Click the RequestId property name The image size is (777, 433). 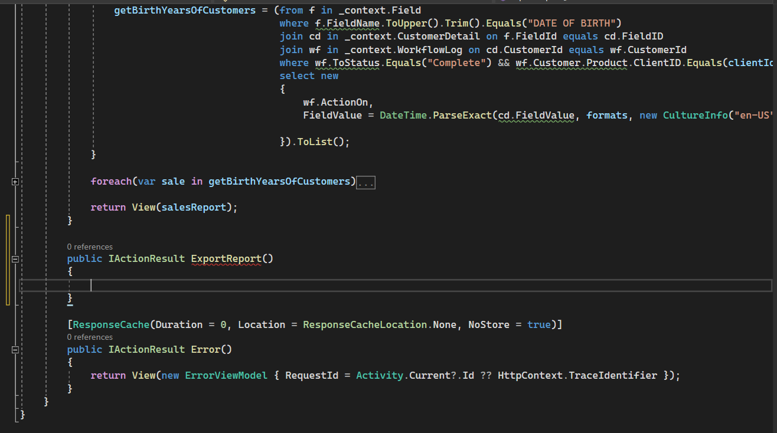[x=312, y=375]
